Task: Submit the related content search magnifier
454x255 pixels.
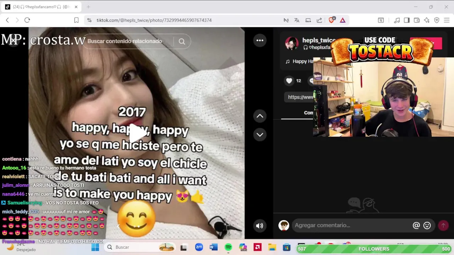Action: [182, 41]
